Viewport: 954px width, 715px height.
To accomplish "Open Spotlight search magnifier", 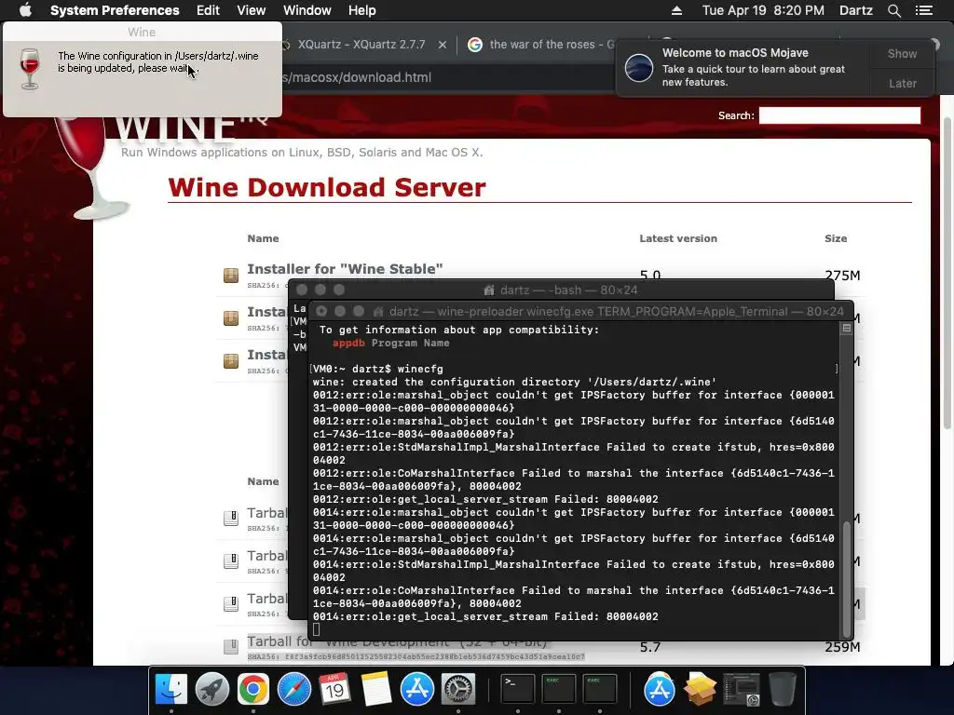I will pyautogui.click(x=893, y=10).
